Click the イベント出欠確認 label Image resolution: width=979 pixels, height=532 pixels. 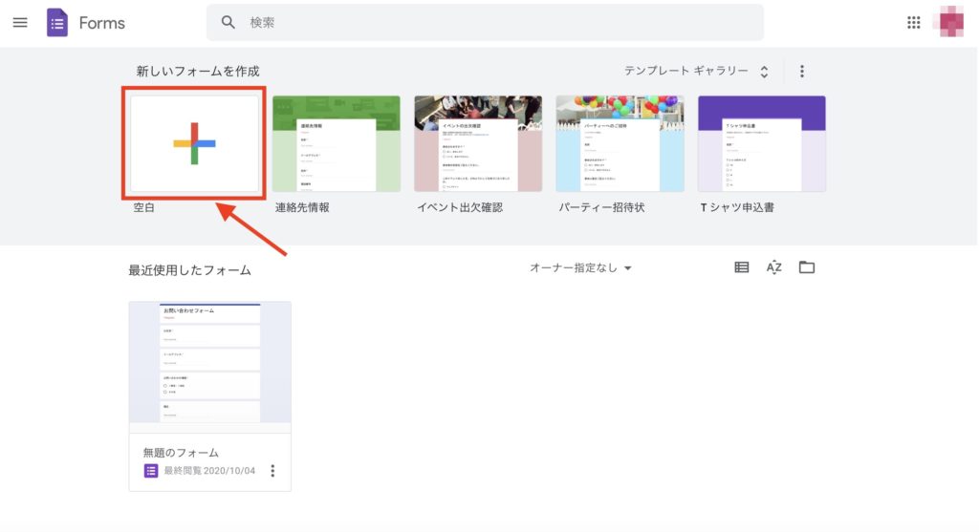pos(460,207)
